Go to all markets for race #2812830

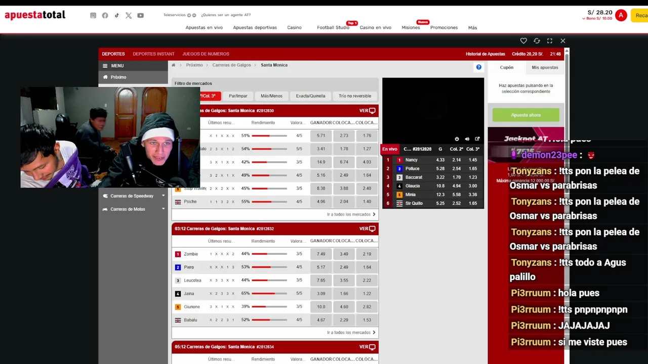351,214
